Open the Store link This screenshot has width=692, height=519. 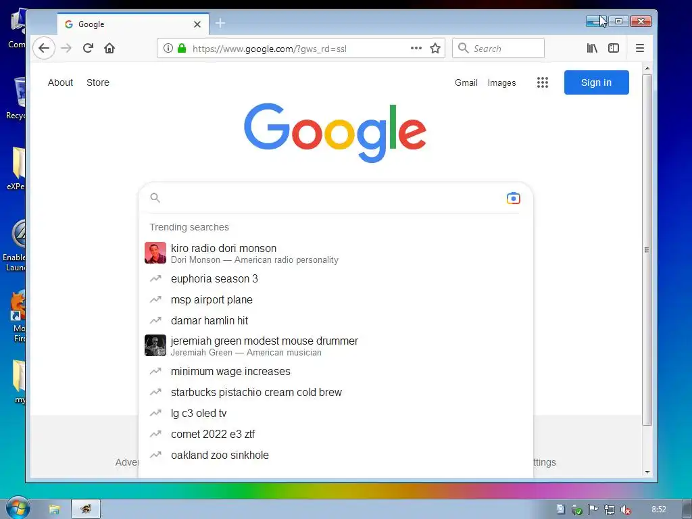click(x=97, y=82)
